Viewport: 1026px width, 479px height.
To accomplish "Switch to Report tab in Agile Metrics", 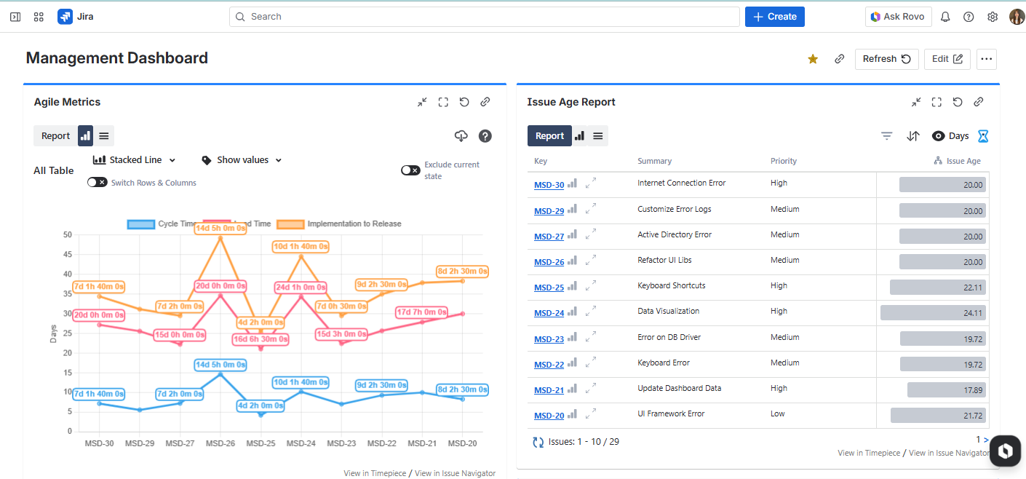I will 55,136.
